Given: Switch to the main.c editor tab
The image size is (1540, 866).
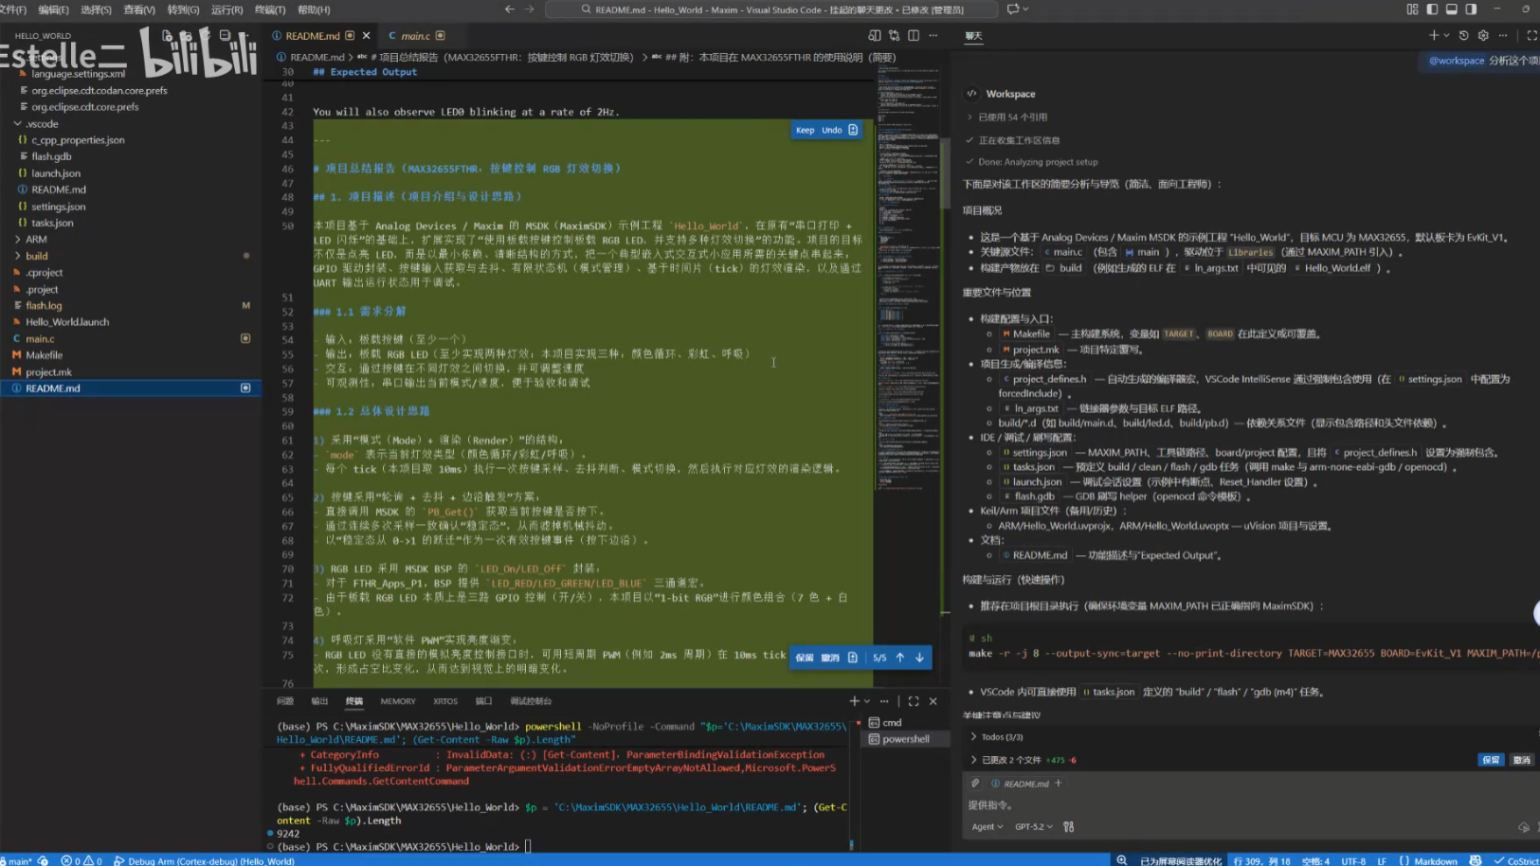Looking at the screenshot, I should [415, 36].
